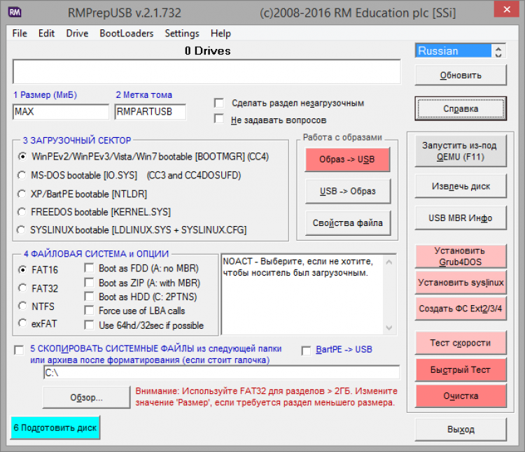This screenshot has height=452, width=525.
Task: Click Запустить из-под QEMU (F11) button
Action: point(461,151)
